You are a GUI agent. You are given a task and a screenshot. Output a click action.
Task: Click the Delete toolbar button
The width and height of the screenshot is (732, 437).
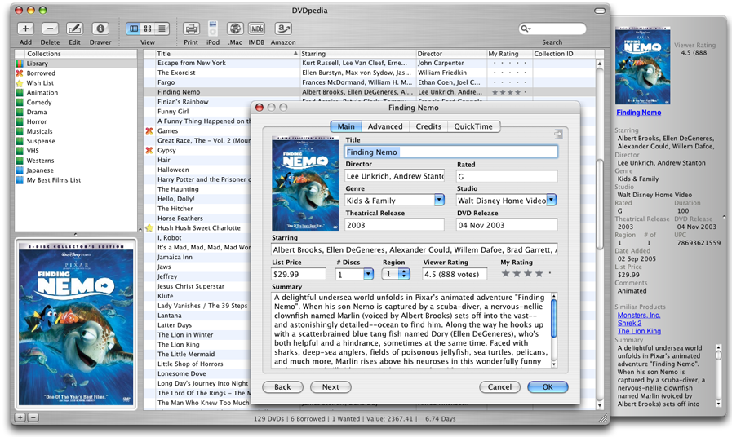50,29
